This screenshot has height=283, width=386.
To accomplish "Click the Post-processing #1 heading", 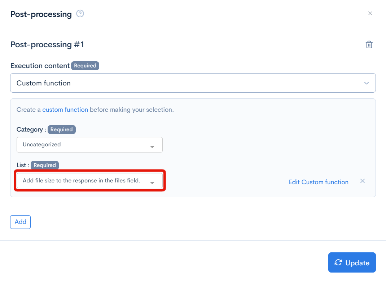I will 47,45.
